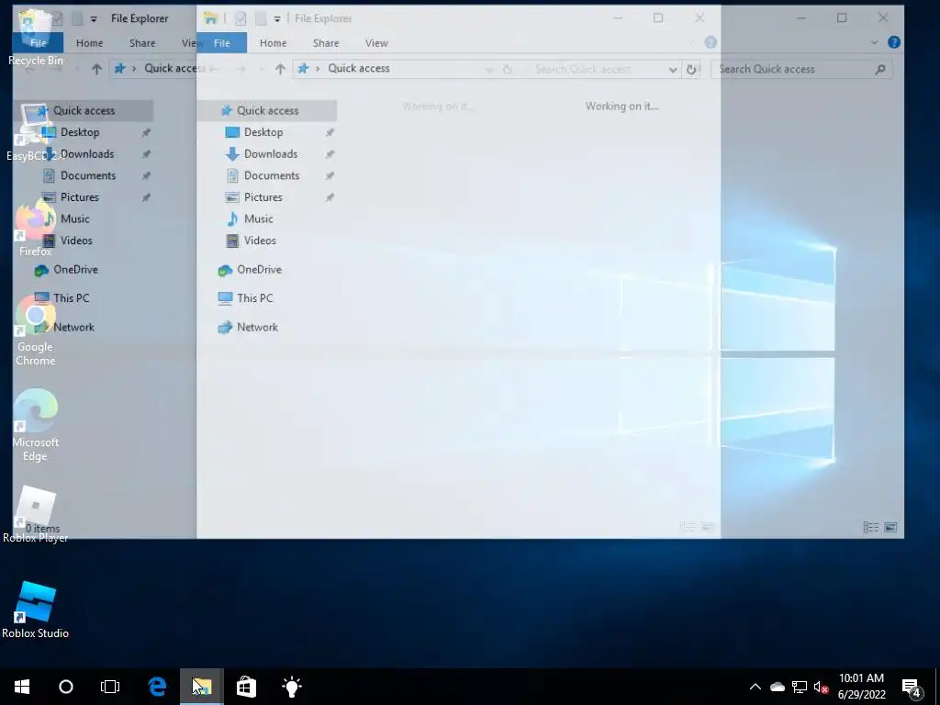Open Task View from the taskbar

(110, 687)
